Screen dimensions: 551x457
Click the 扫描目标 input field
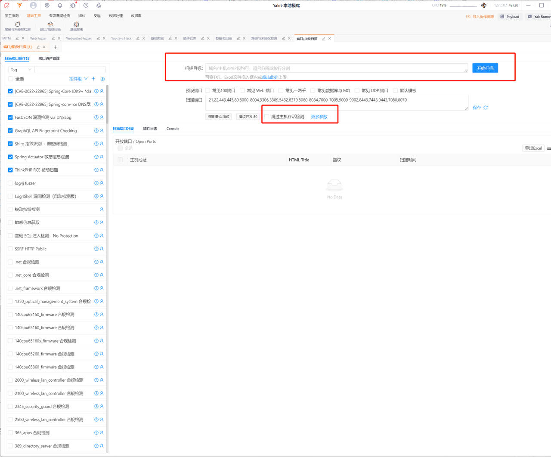336,68
